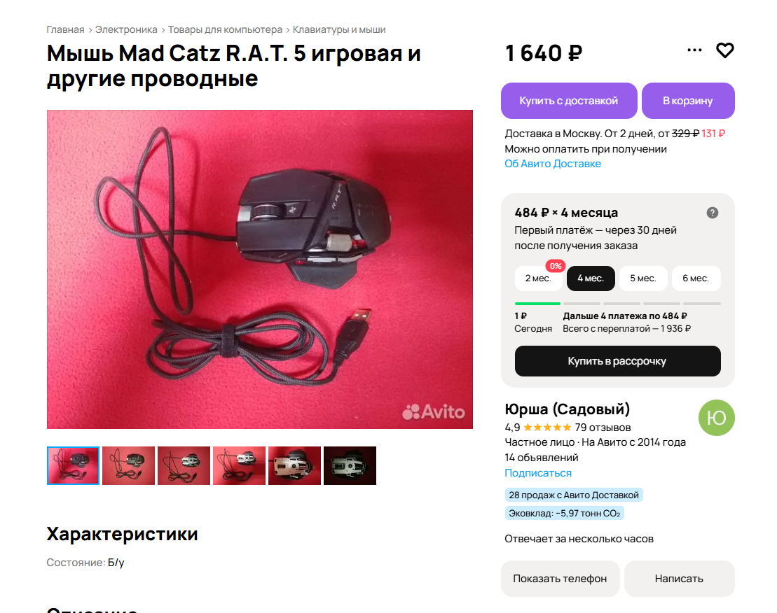Click the installment payment progress bar
Screen dimensions: 777x613
(x=617, y=304)
